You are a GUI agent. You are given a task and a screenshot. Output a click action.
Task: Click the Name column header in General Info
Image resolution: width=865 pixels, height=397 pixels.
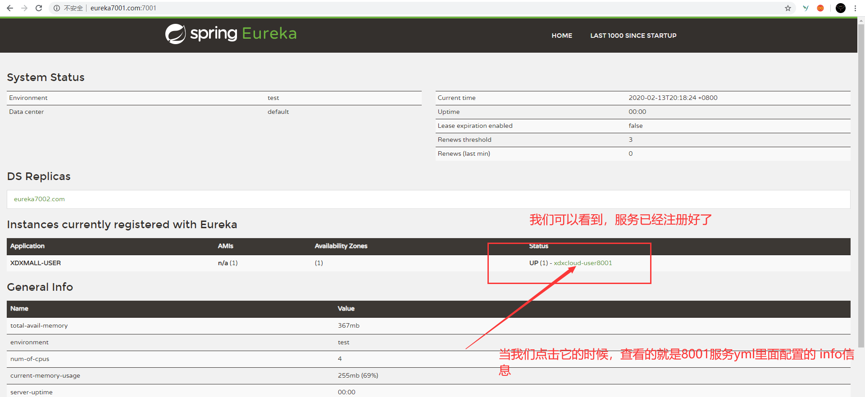click(x=19, y=308)
